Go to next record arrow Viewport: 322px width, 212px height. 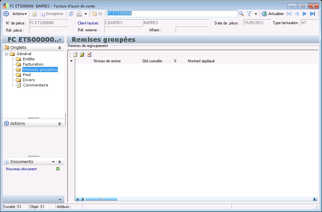click(x=305, y=14)
